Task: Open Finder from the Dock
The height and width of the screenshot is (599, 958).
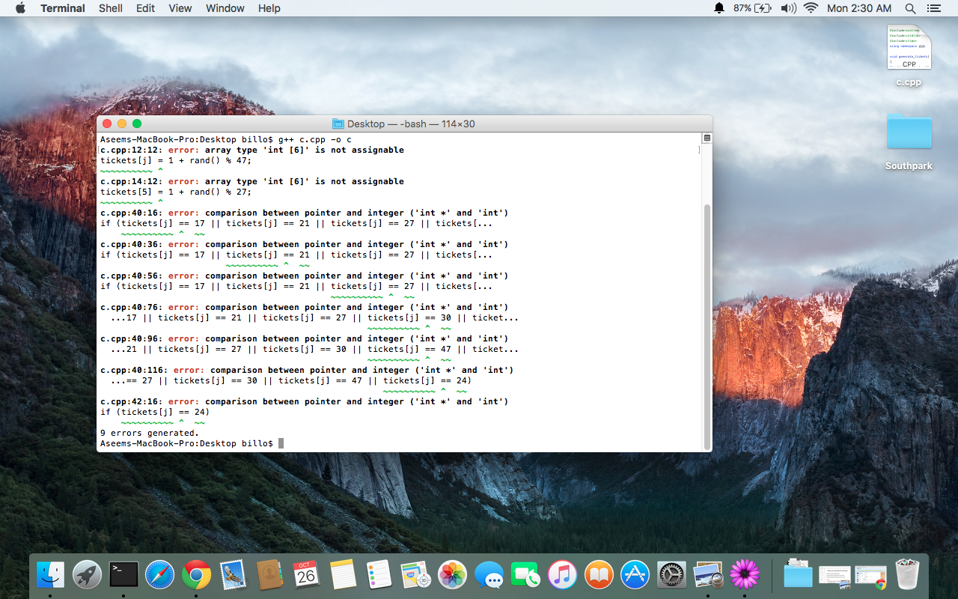Action: 51,575
